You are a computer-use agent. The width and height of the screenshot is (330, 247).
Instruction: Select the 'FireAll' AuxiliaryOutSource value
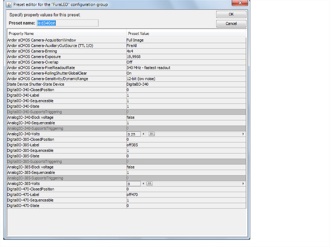click(x=132, y=45)
